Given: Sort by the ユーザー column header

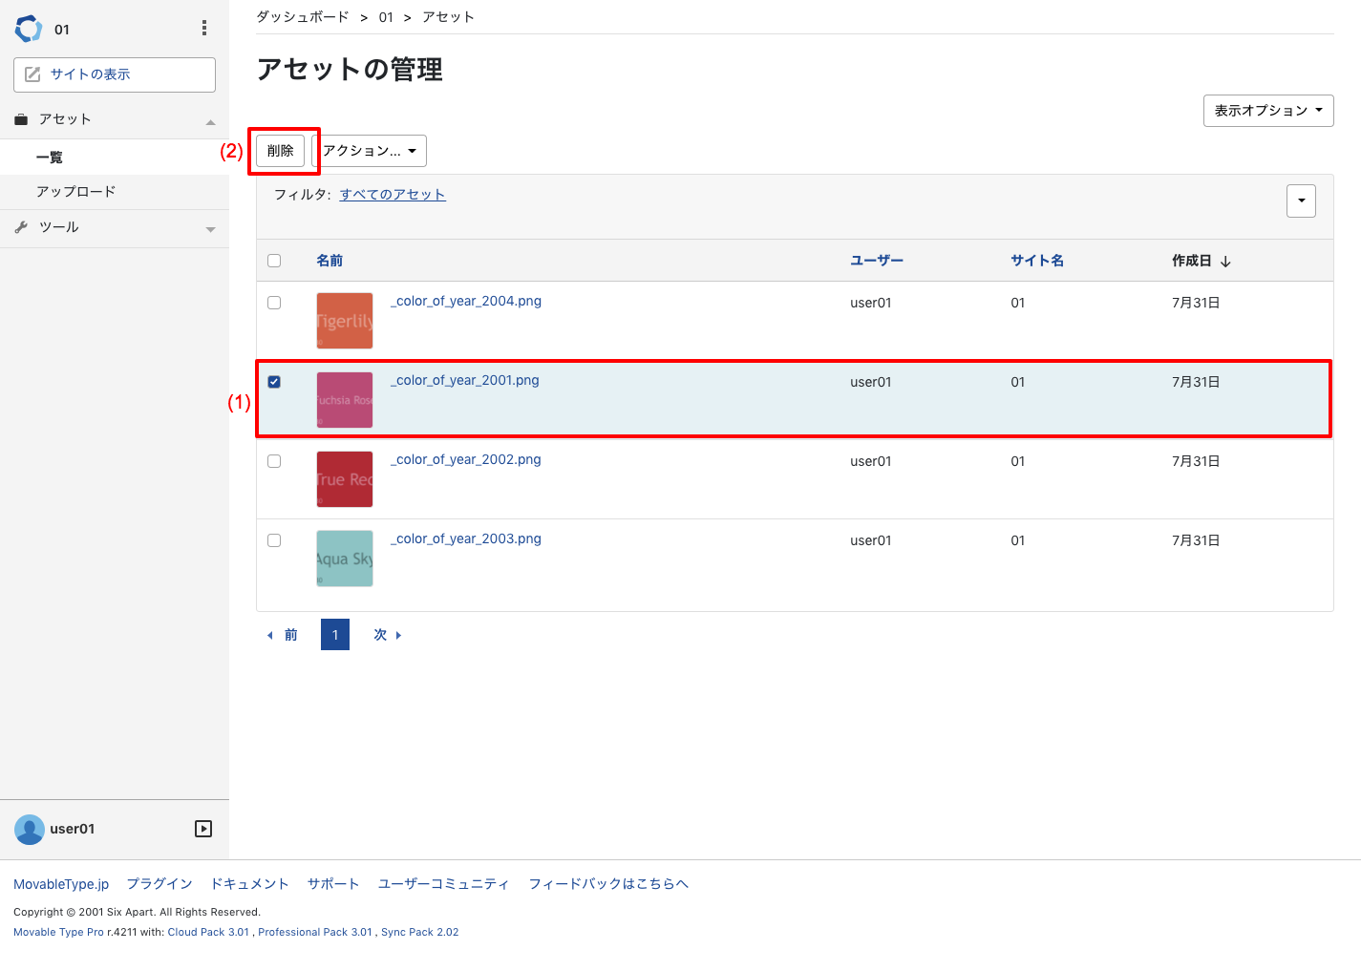Looking at the screenshot, I should 877,261.
